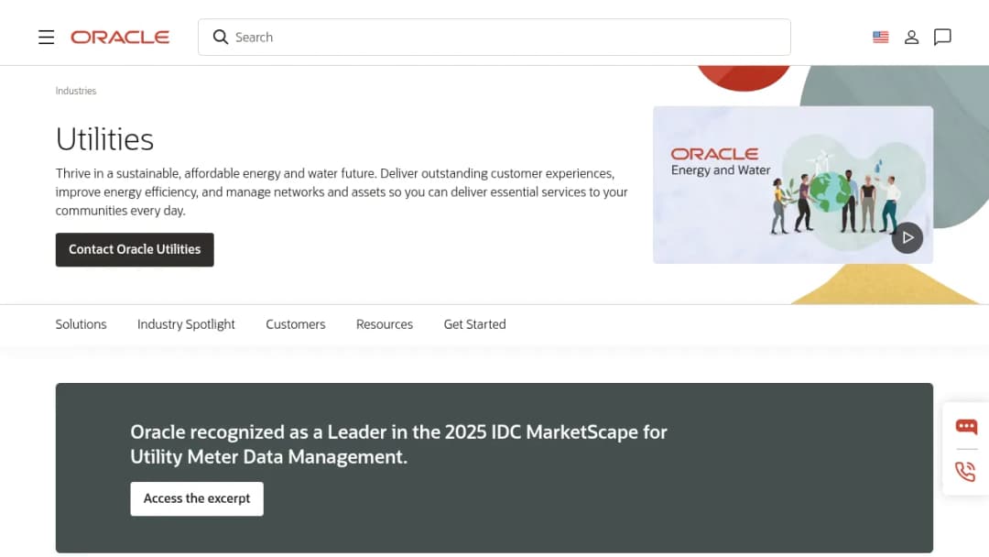Open header chat bubble icon
This screenshot has height=557, width=989.
coord(942,38)
